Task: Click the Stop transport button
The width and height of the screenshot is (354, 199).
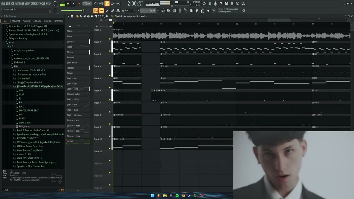Action: pos(73,4)
